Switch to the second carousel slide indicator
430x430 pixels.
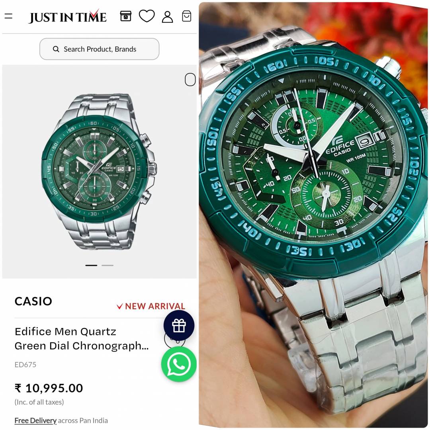(107, 265)
